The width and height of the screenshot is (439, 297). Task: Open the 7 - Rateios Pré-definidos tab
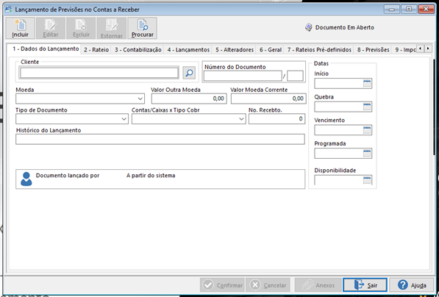tap(319, 50)
